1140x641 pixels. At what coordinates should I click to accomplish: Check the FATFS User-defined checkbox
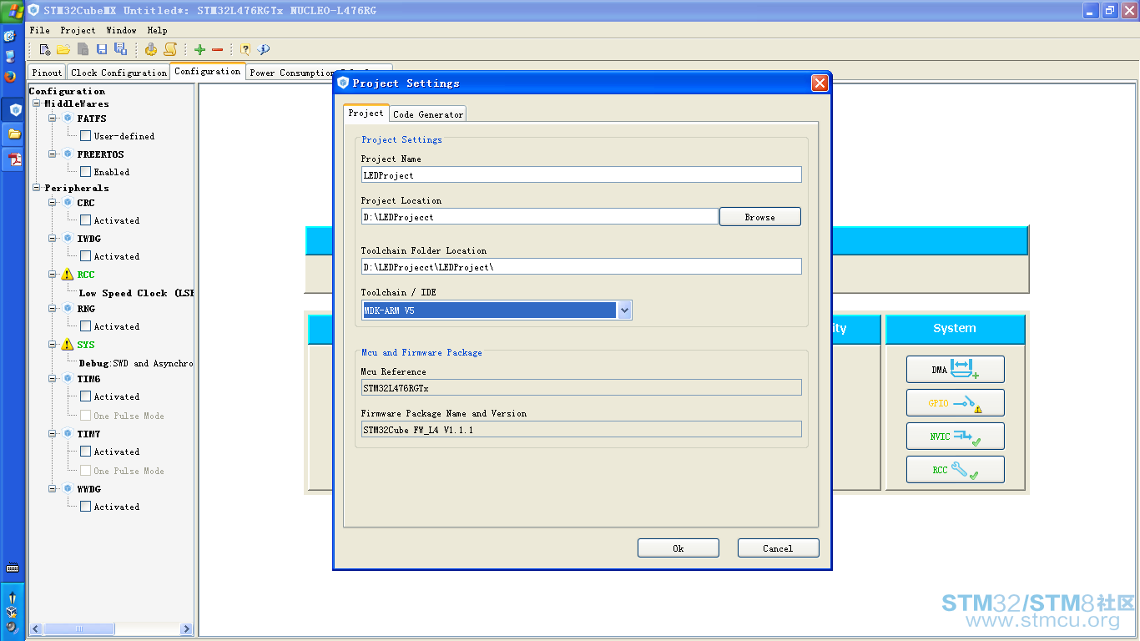(85, 136)
